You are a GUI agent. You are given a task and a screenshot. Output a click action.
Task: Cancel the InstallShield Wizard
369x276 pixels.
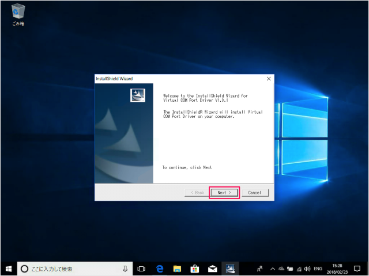255,193
